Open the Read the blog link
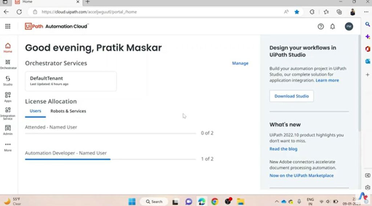Image resolution: width=372 pixels, height=206 pixels. pos(283,149)
